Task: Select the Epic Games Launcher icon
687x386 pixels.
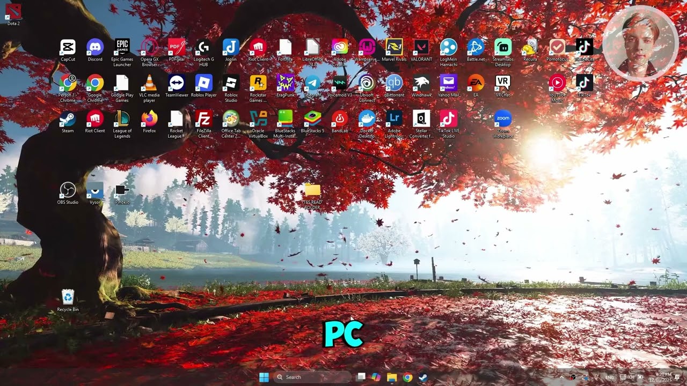Action: [122, 53]
